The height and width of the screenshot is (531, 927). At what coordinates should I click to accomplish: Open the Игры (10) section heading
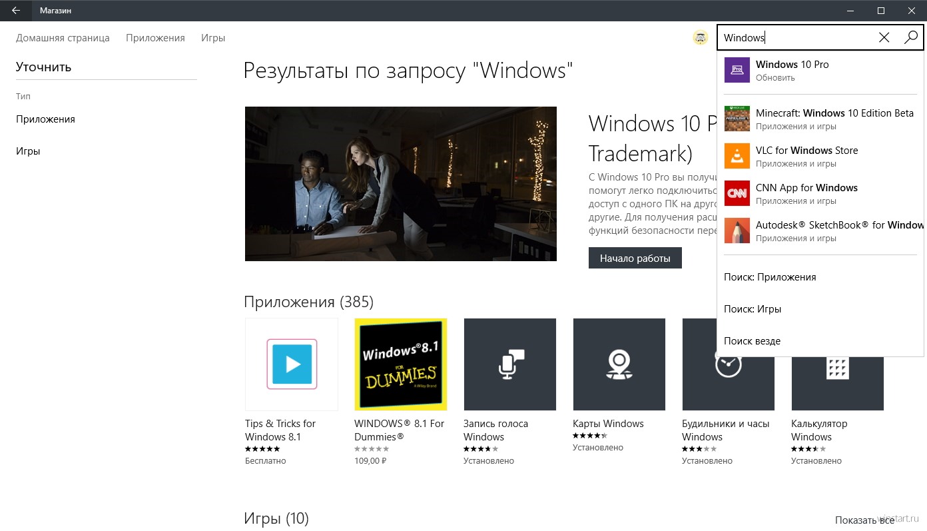click(276, 518)
